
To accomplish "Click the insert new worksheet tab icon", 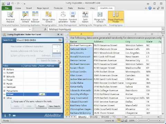I will 114,117.
